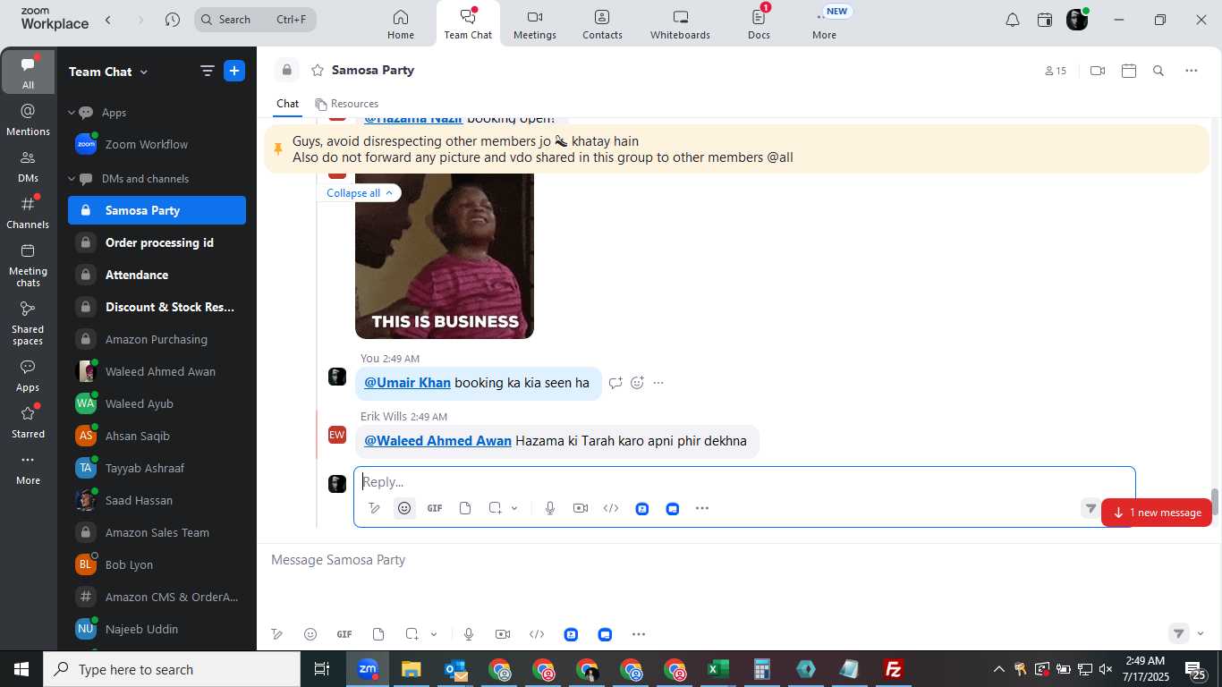
Task: Select All in the left sidebar
Action: coord(28,72)
